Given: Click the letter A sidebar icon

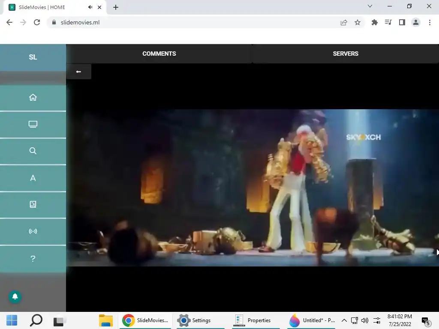Looking at the screenshot, I should point(33,178).
